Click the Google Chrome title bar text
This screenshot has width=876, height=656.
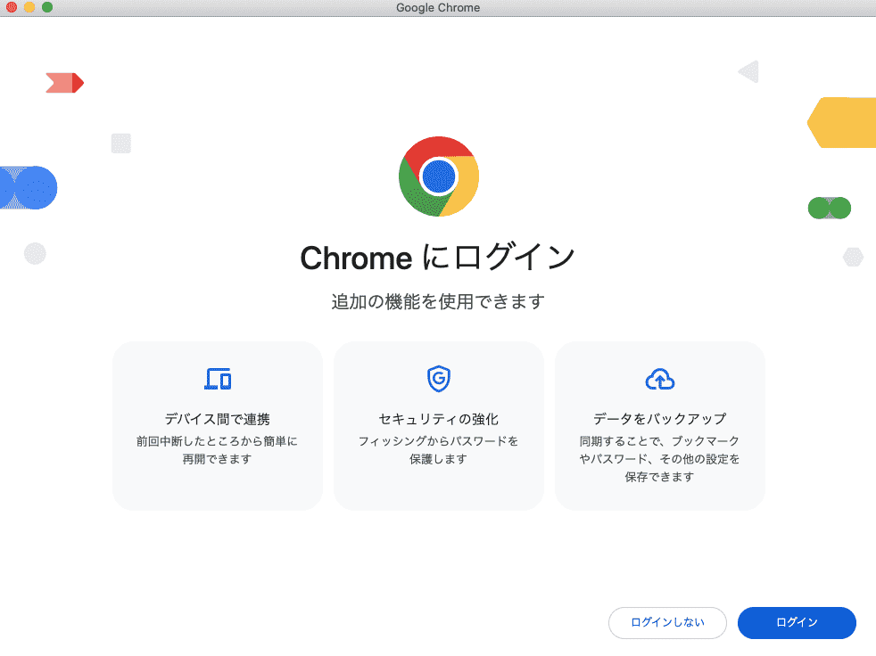(438, 7)
